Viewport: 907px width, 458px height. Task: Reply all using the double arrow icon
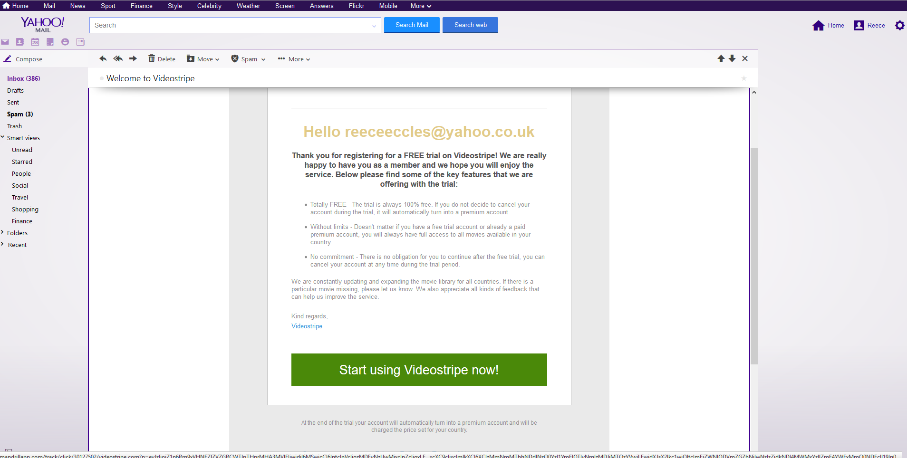(x=118, y=58)
